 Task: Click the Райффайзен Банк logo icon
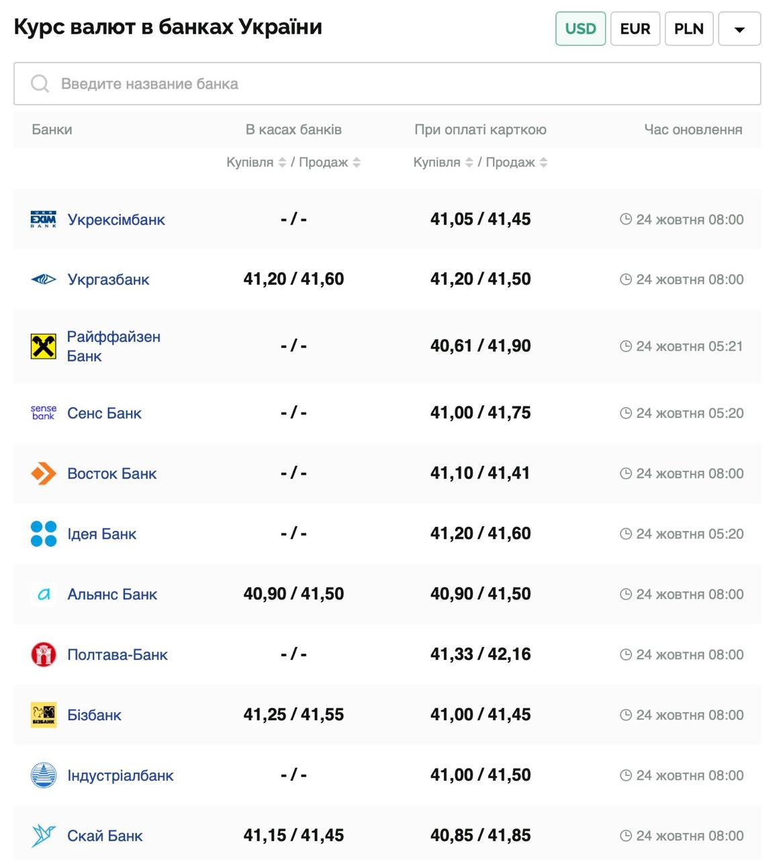pyautogui.click(x=44, y=347)
